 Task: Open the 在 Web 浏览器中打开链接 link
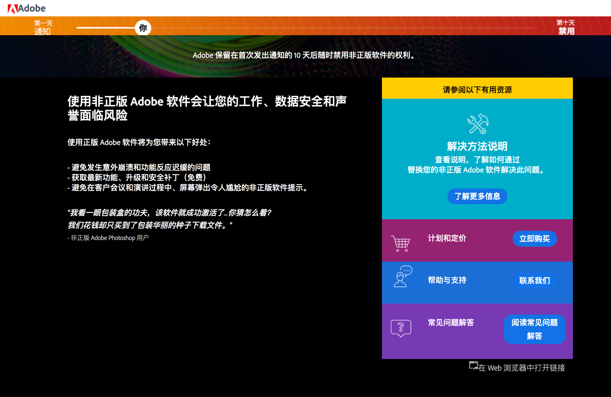pos(521,368)
